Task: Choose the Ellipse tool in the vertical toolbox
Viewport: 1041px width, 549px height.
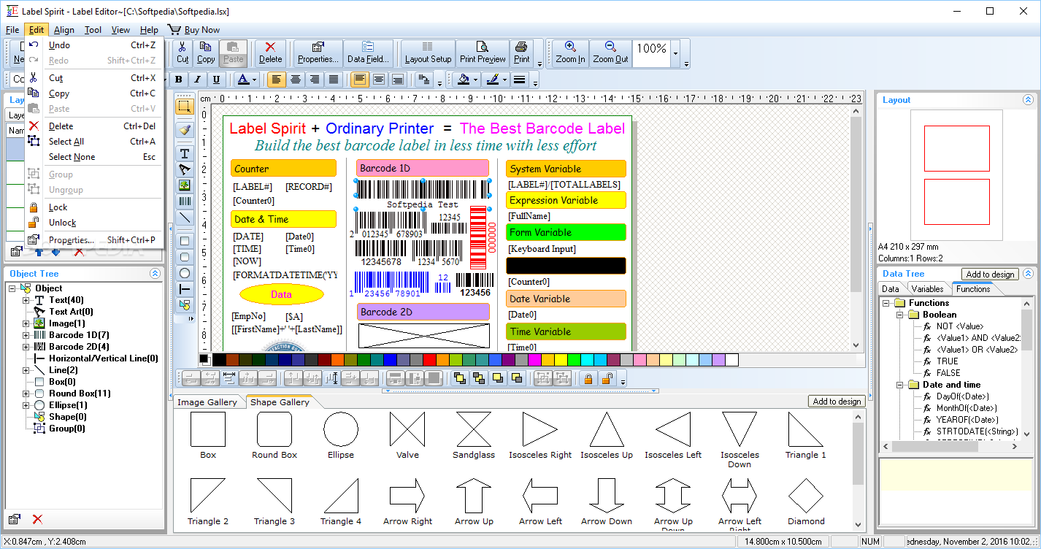Action: pos(185,273)
